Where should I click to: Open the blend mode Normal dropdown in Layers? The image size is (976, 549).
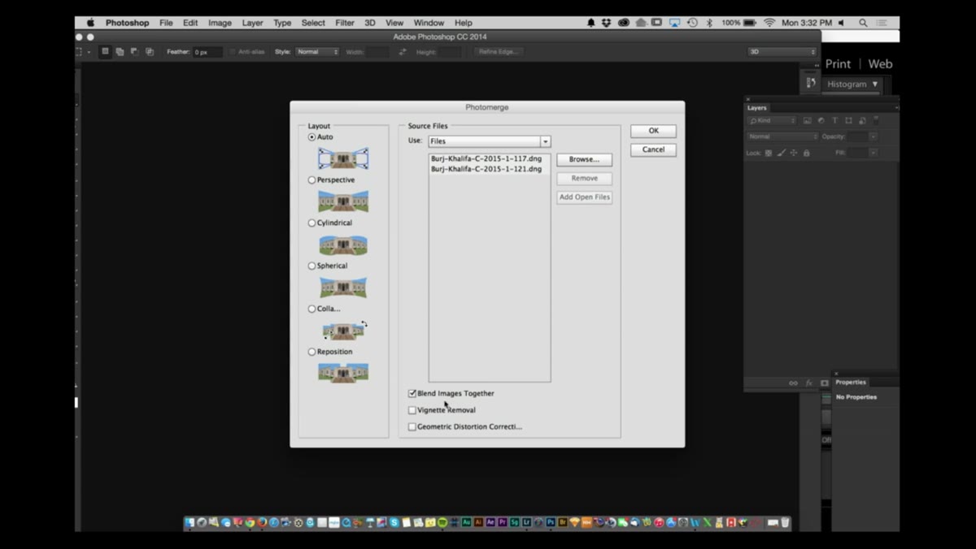(x=783, y=136)
